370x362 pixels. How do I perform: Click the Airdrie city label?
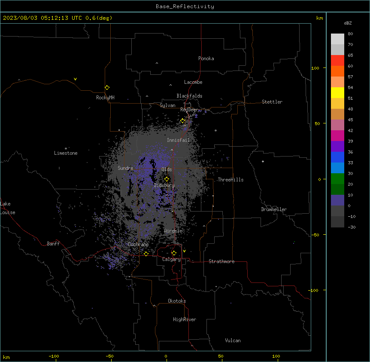[173, 231]
